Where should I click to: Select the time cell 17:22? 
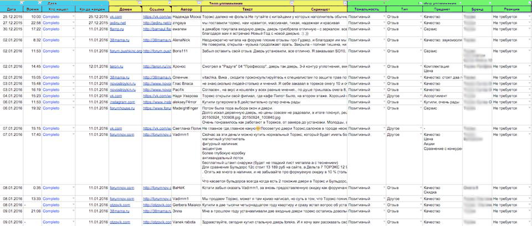click(32, 31)
